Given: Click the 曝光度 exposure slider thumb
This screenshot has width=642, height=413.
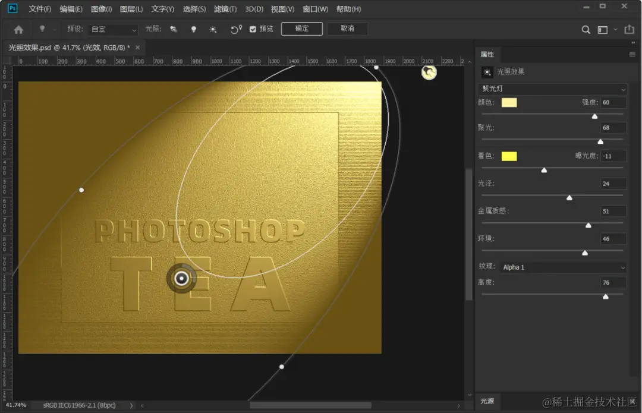Looking at the screenshot, I should click(x=544, y=170).
